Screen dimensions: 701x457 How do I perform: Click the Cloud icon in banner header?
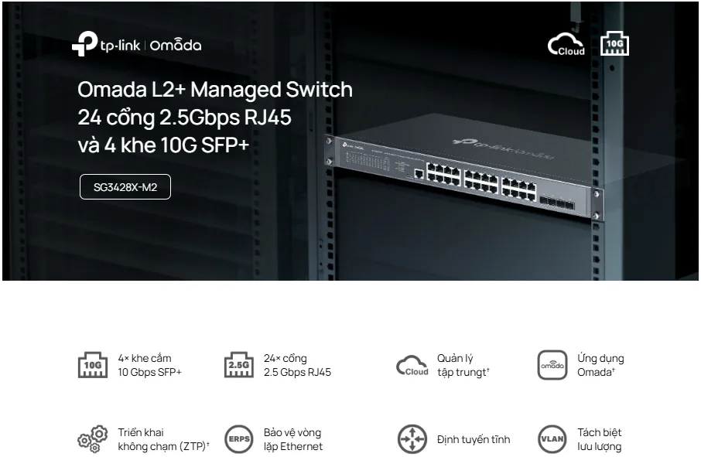(566, 44)
